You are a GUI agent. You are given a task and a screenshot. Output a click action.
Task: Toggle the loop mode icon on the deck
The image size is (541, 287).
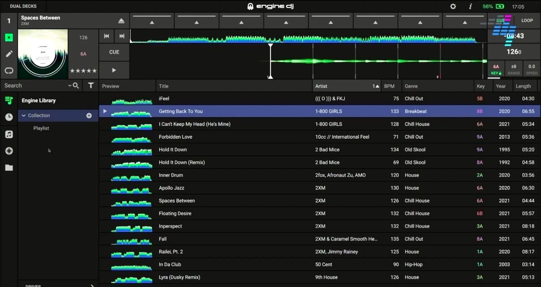(9, 70)
